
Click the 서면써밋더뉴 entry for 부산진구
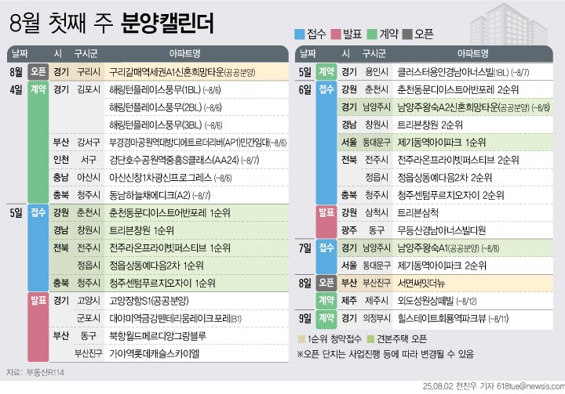tap(421, 283)
